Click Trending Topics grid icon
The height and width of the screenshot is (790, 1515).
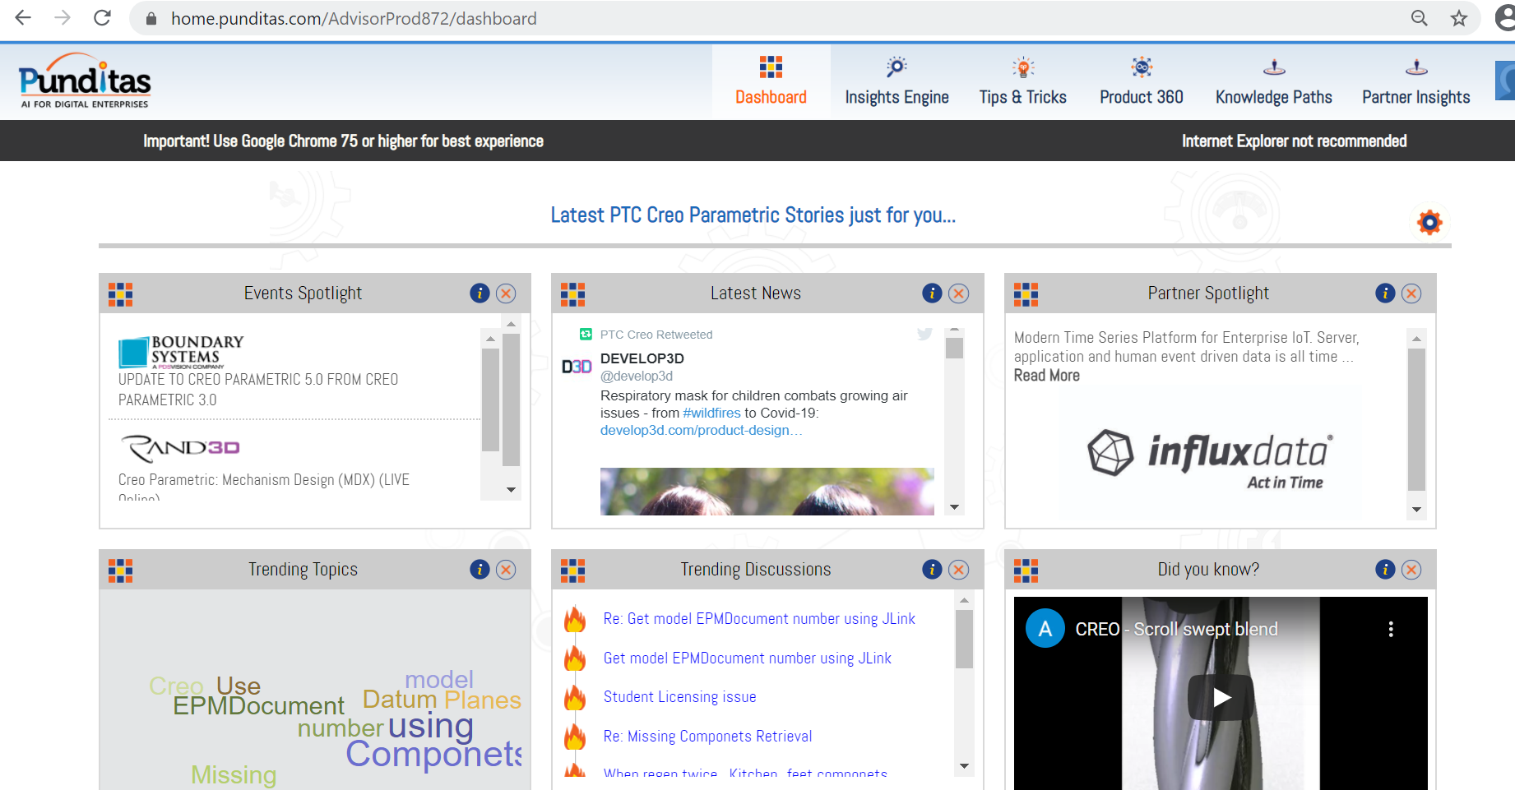120,571
